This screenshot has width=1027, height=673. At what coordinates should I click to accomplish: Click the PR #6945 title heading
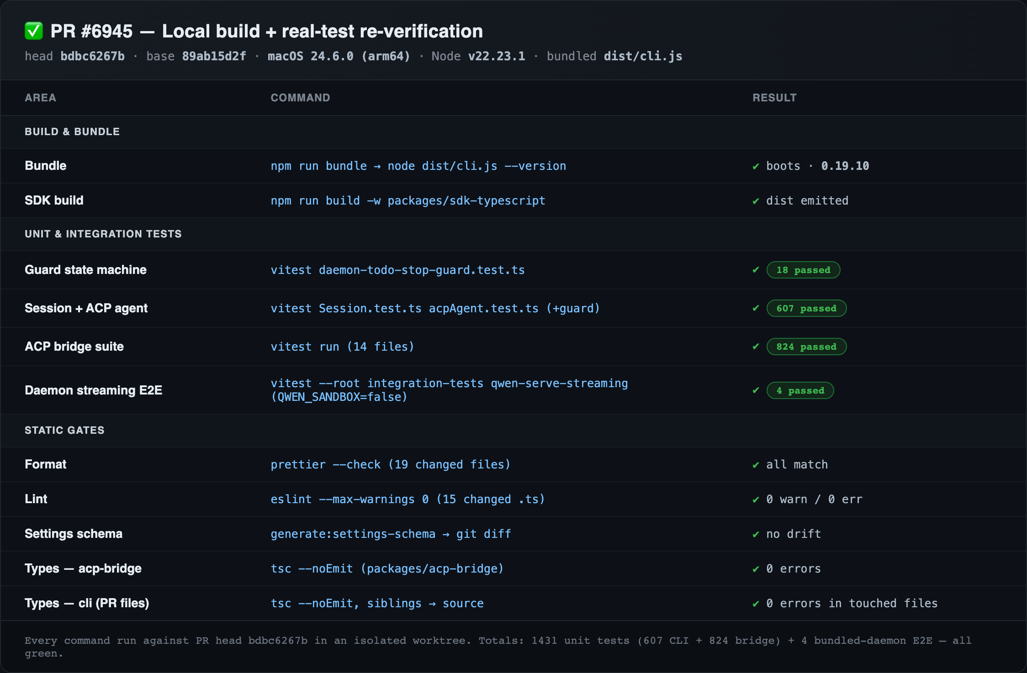[x=267, y=31]
